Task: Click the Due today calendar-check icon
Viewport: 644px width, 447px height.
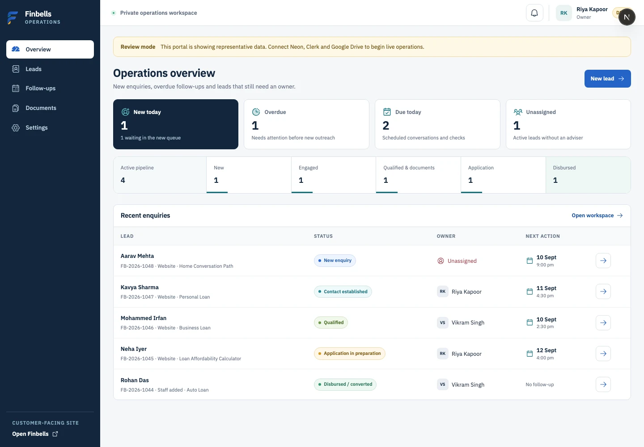Action: 387,112
